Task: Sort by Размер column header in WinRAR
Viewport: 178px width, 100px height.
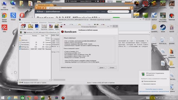Action: point(34,36)
